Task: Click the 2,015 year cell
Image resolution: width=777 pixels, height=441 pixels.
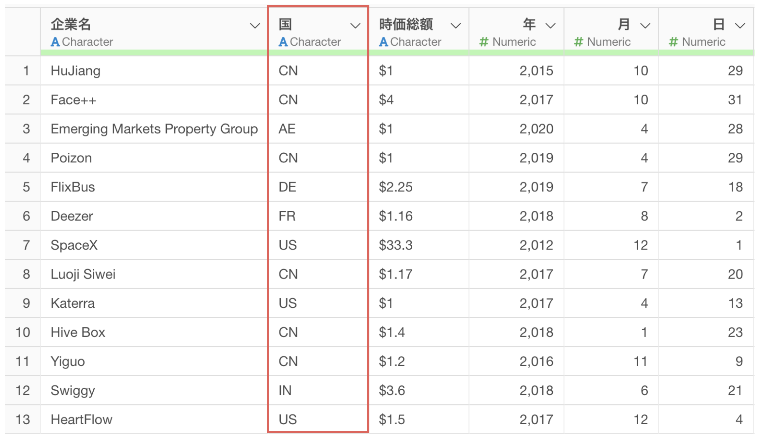Action: (x=516, y=70)
